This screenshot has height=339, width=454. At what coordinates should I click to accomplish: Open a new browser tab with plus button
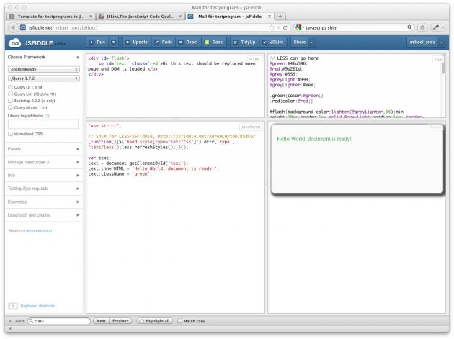(280, 17)
